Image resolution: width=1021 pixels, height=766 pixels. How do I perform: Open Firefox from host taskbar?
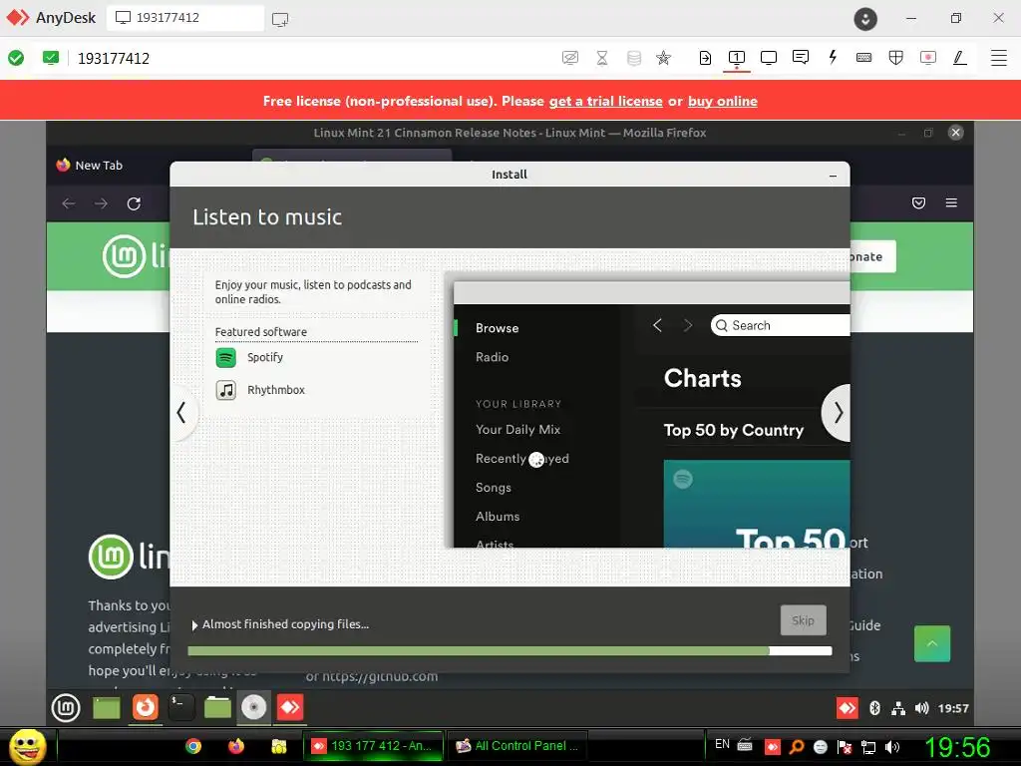[x=235, y=746]
